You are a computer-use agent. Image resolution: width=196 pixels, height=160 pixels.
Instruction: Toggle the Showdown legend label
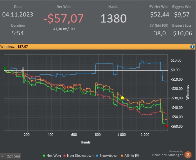109,156
